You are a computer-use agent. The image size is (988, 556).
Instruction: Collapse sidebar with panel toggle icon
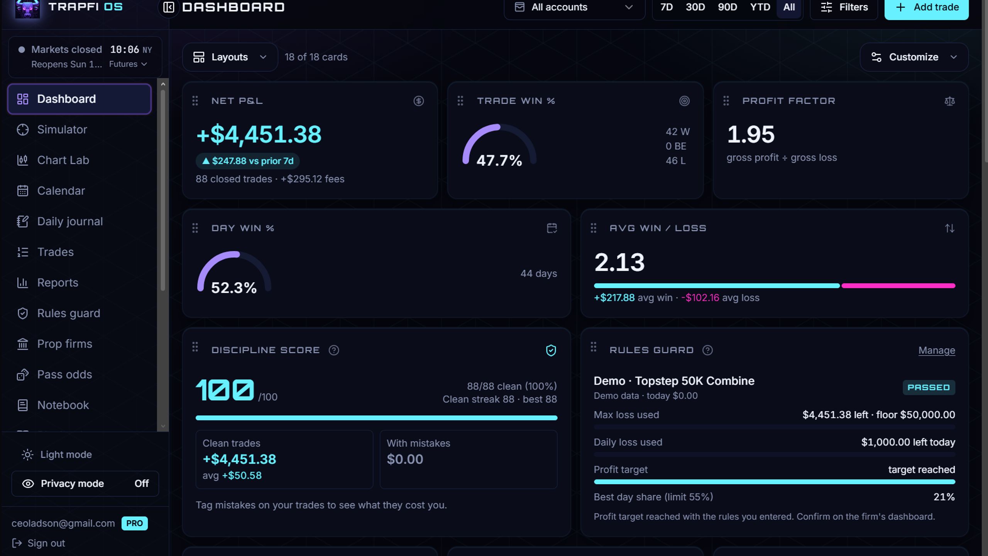tap(169, 7)
